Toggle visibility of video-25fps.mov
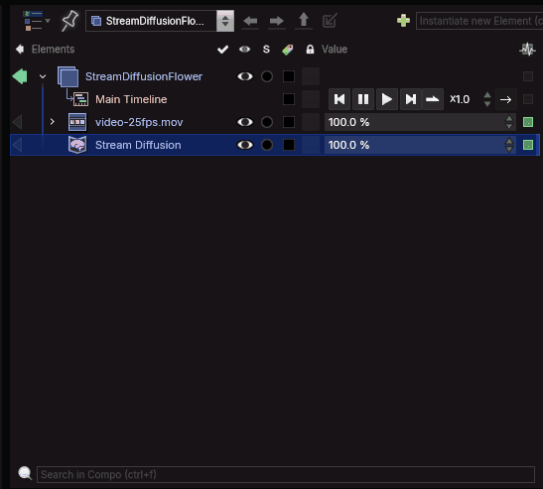Viewport: 543px width, 489px height. click(245, 122)
